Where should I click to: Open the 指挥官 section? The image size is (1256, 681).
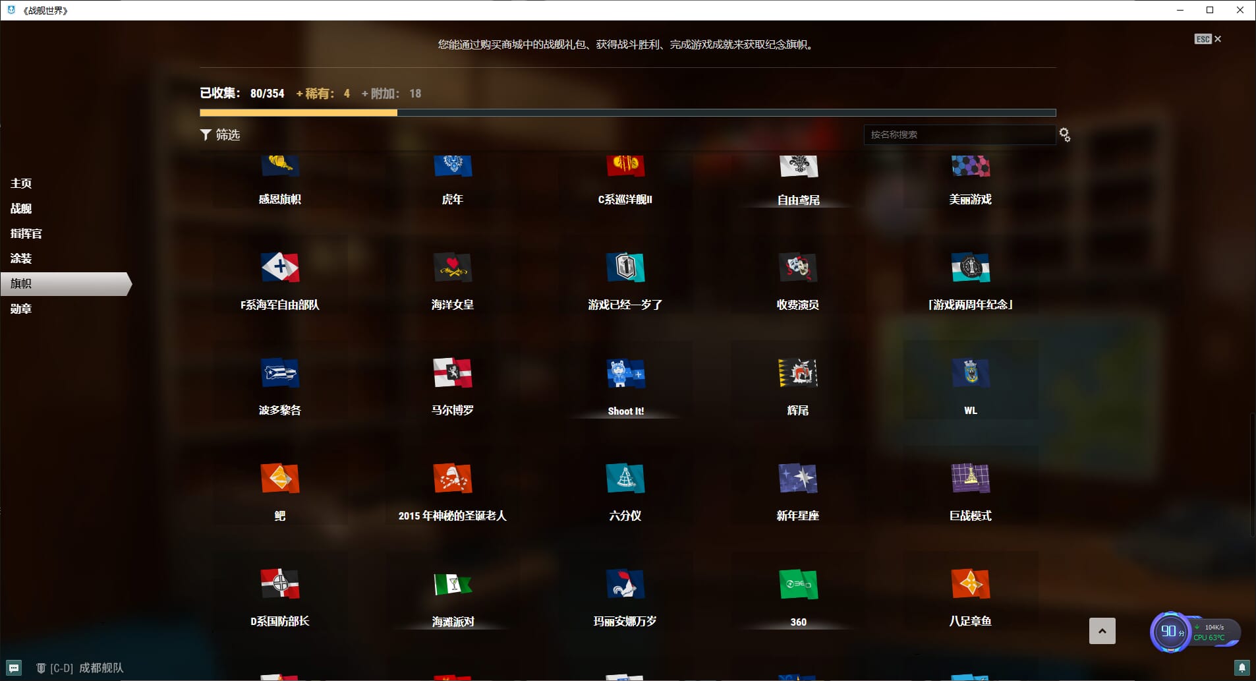26,233
